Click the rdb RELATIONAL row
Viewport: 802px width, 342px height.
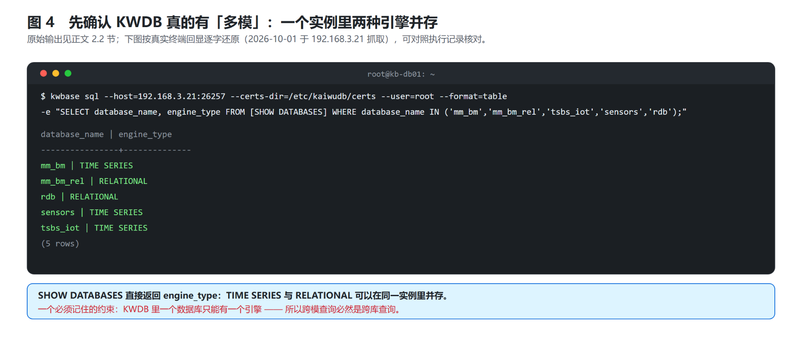[x=79, y=197]
